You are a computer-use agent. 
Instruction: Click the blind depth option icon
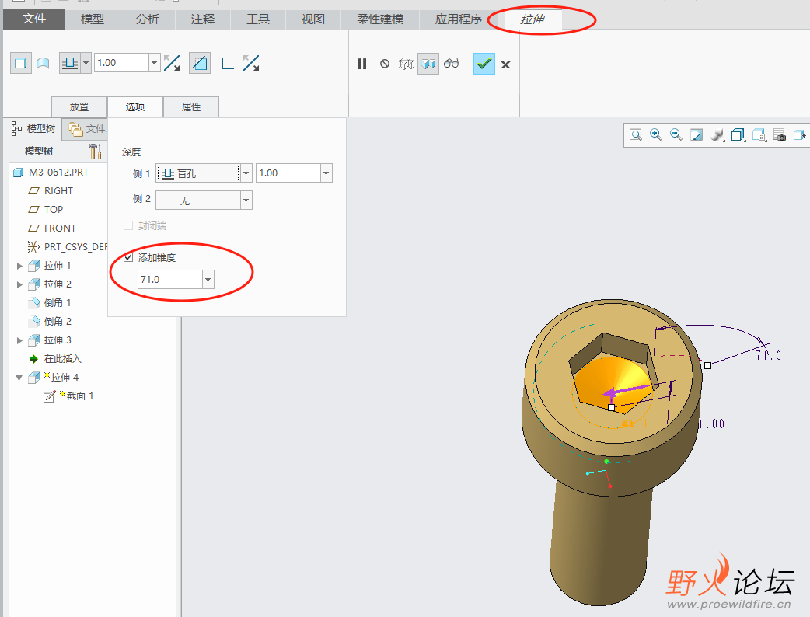(70, 64)
